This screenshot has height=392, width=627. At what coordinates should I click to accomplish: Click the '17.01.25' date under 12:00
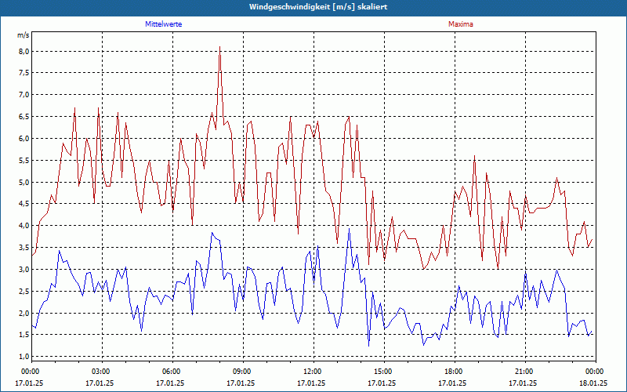click(x=311, y=383)
